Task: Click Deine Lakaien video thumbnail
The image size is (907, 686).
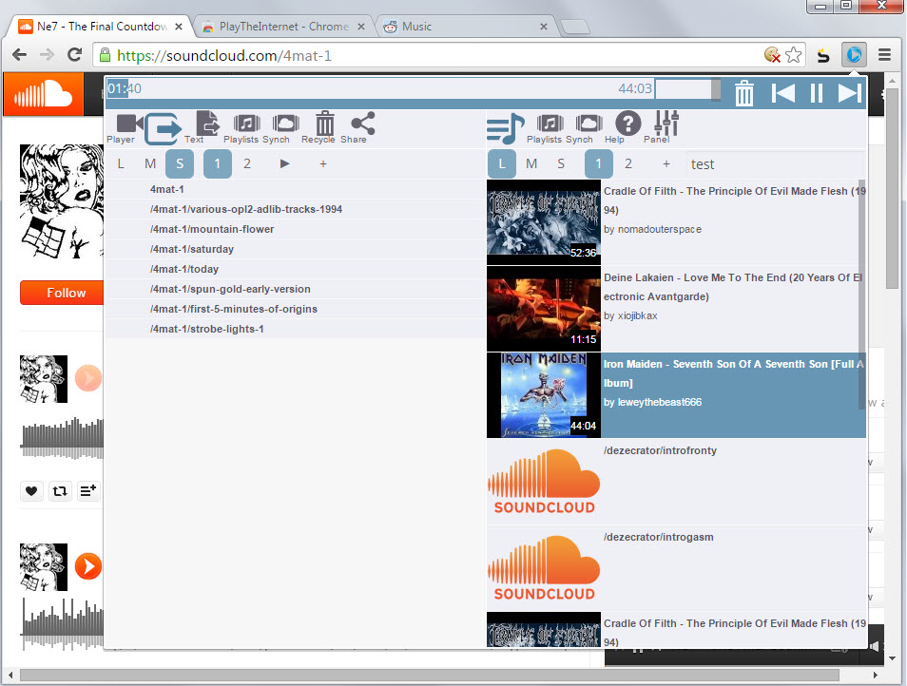Action: point(544,309)
